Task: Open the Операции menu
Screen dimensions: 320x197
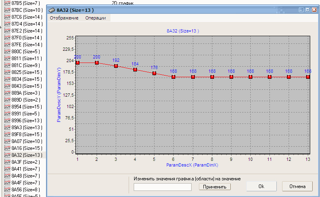Action: click(x=95, y=18)
